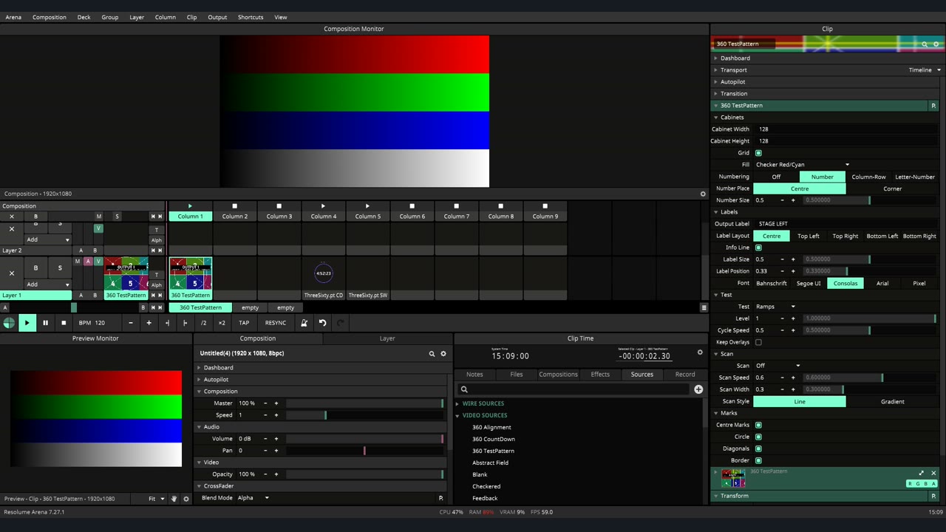946x532 pixels.
Task: Click the hand pan tool in Preview
Action: point(174,499)
